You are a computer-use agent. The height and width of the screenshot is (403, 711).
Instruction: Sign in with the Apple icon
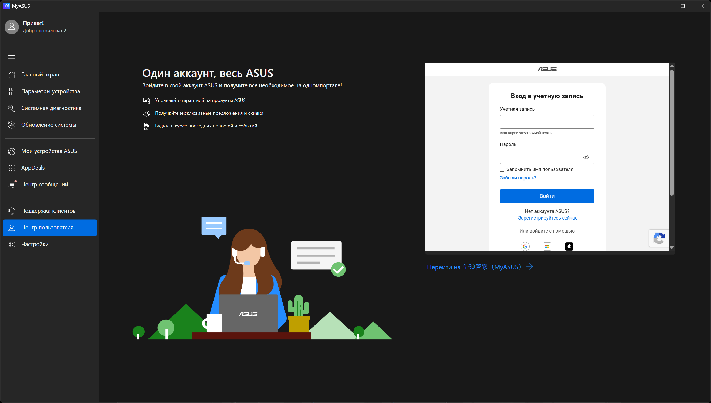coord(569,246)
